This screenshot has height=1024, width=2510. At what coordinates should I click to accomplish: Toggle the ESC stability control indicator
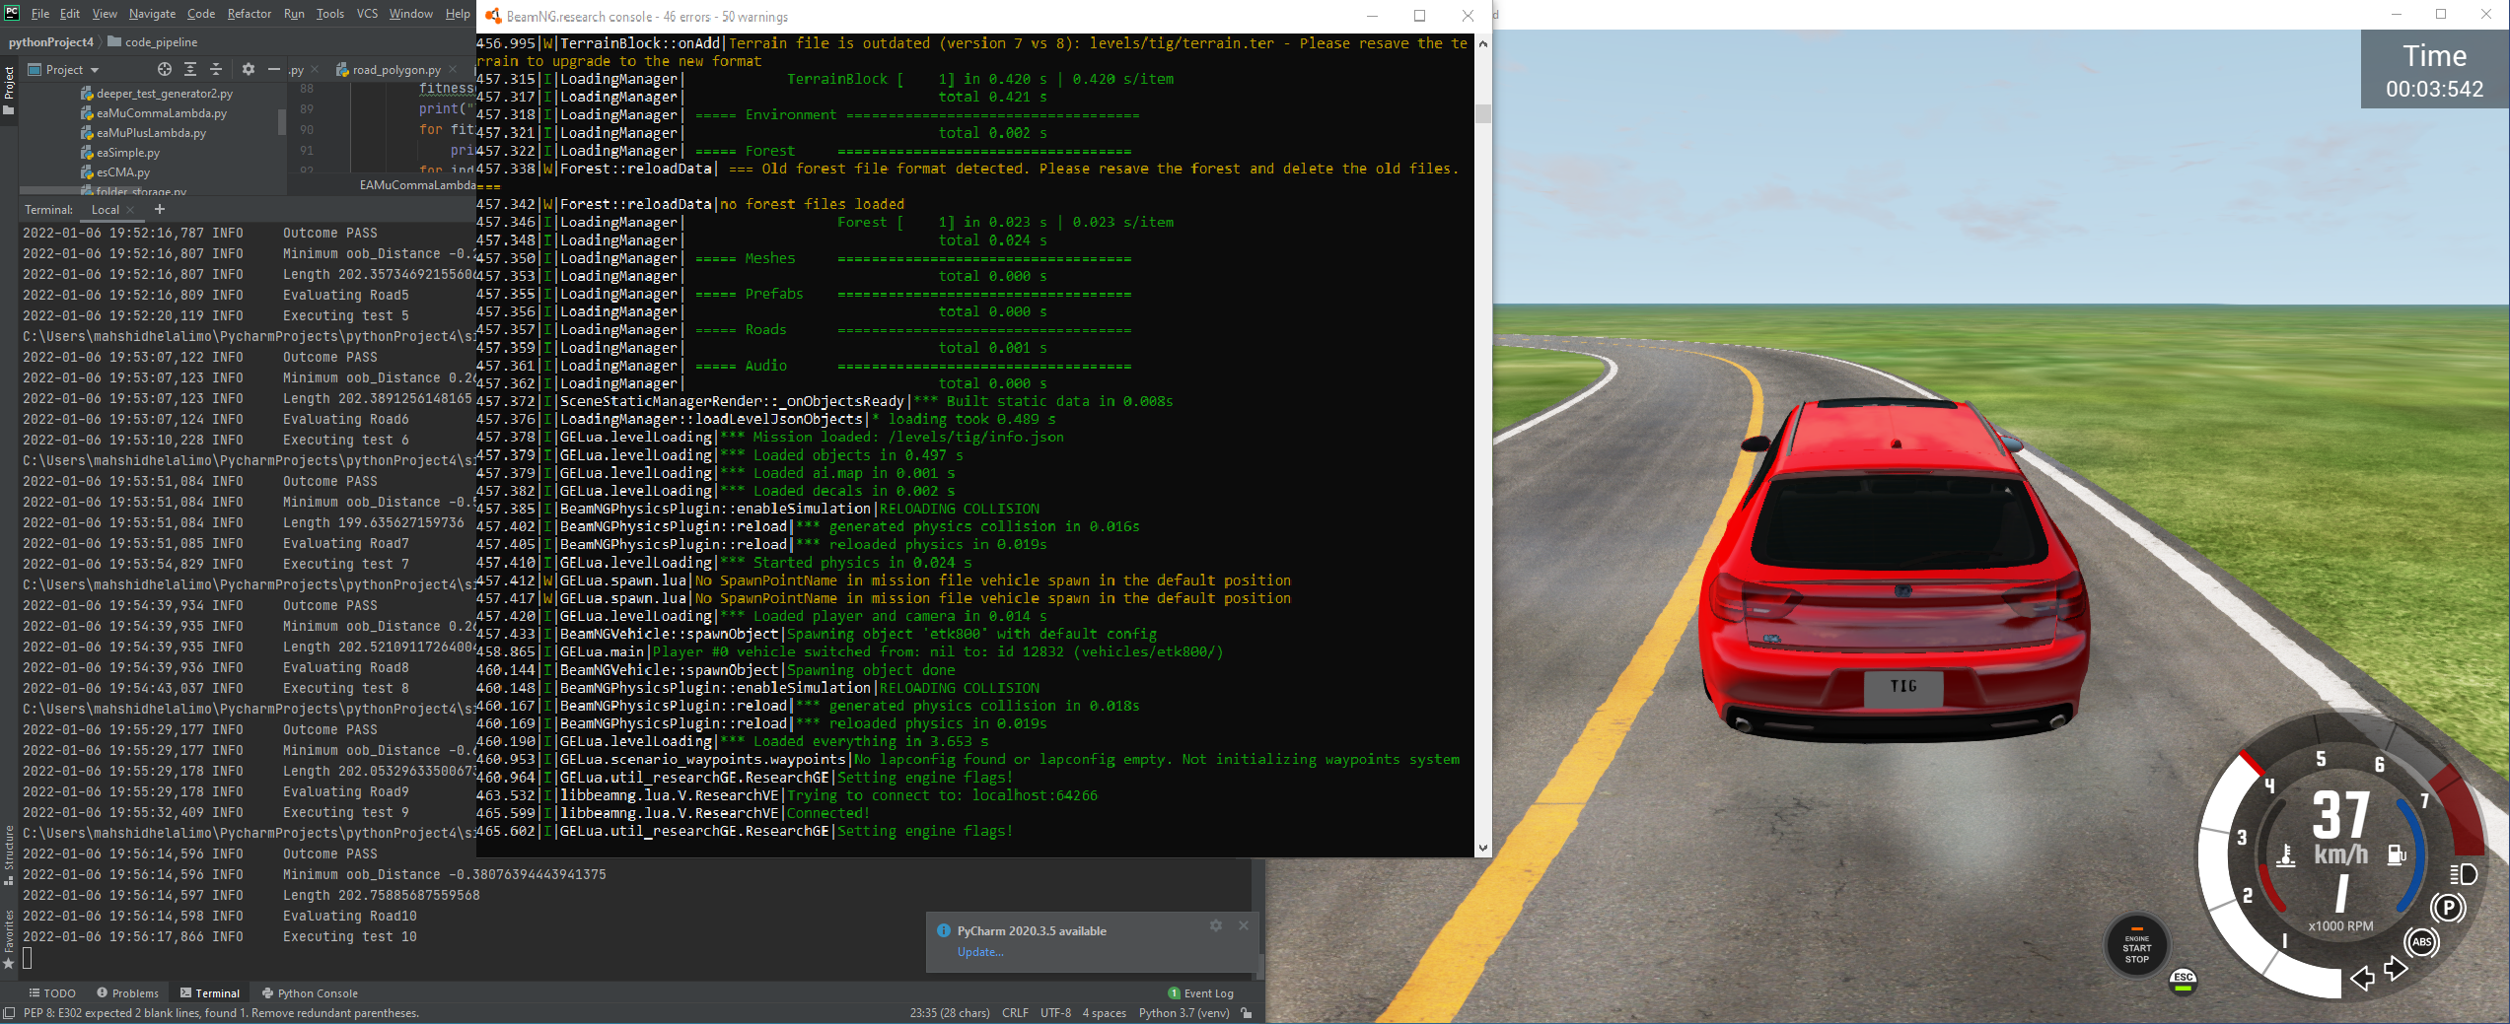[2184, 979]
